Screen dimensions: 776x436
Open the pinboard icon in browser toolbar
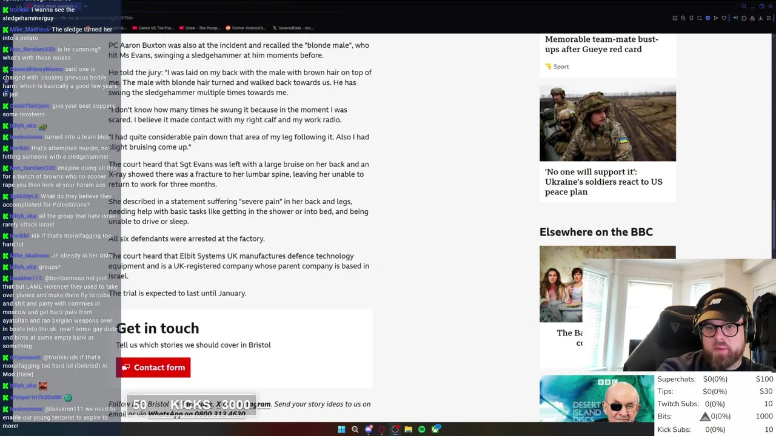pos(691,18)
